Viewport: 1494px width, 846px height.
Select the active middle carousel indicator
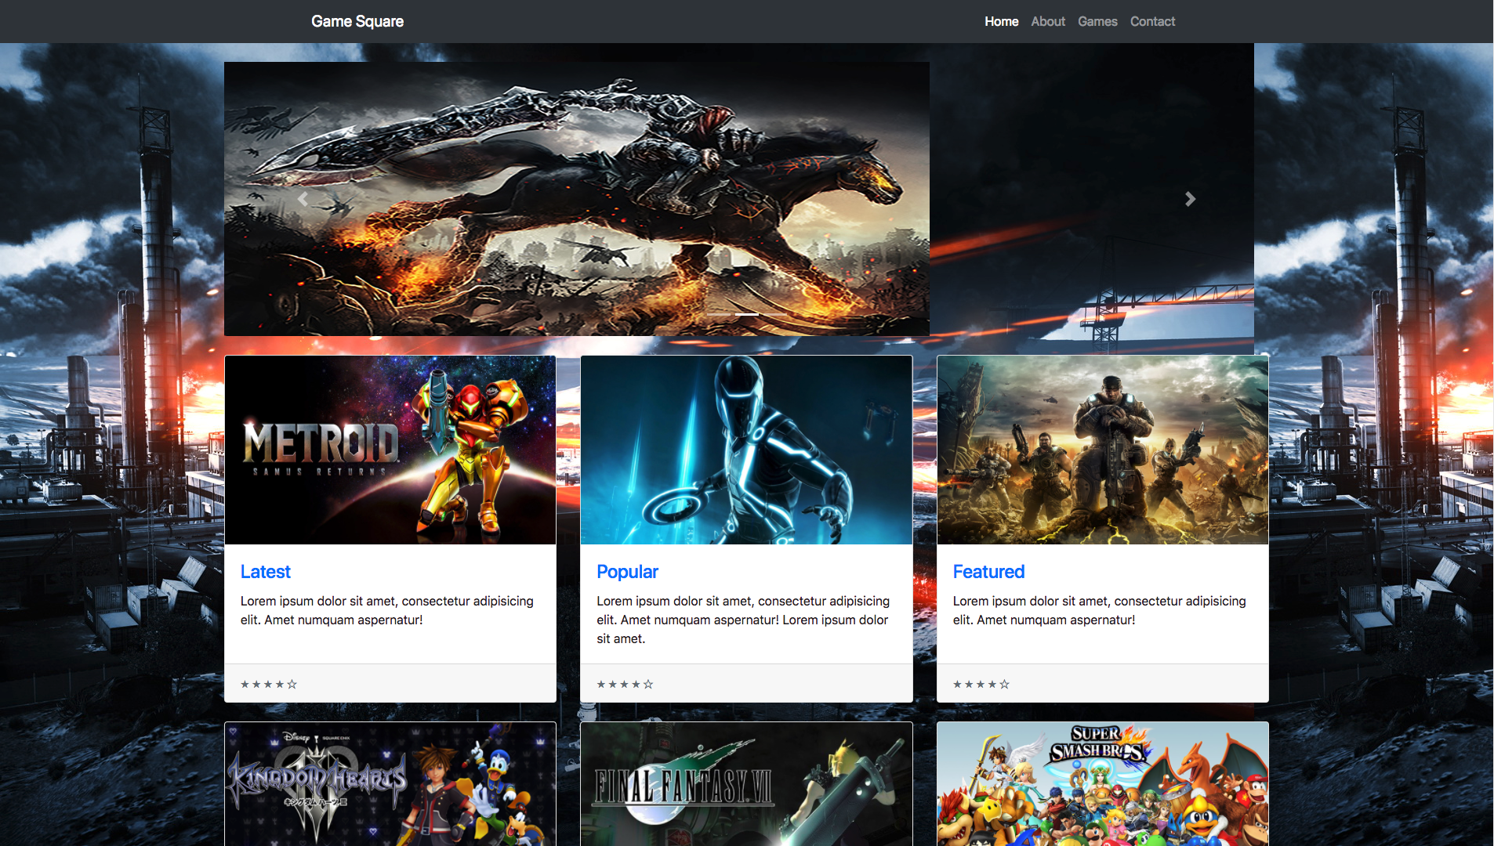(x=746, y=314)
